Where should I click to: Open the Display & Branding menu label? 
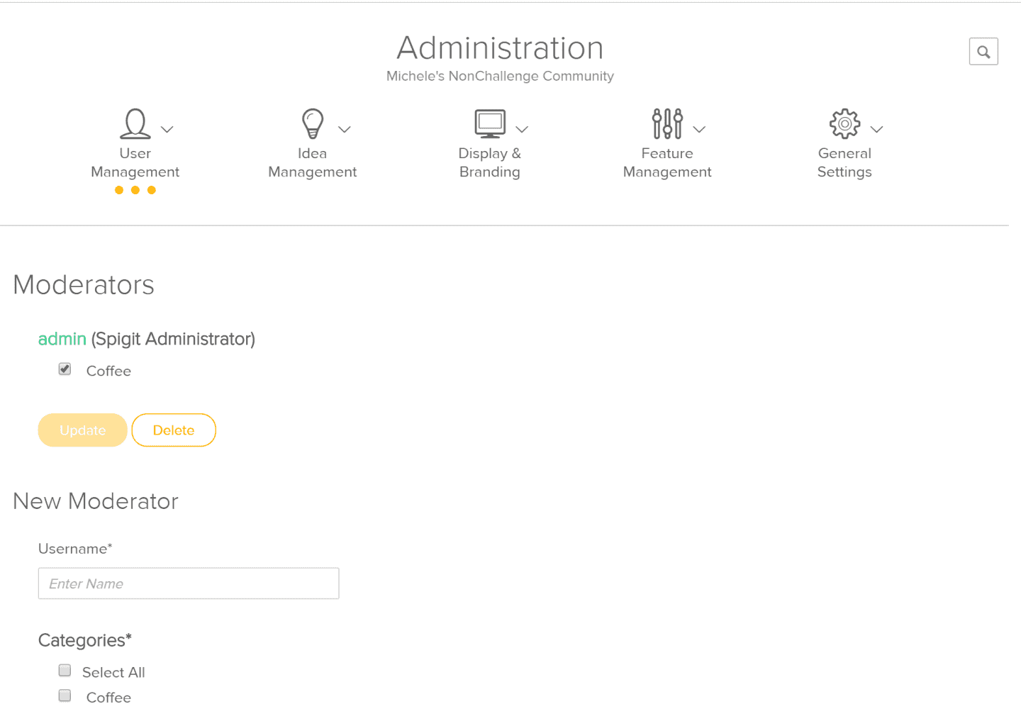[x=490, y=162]
